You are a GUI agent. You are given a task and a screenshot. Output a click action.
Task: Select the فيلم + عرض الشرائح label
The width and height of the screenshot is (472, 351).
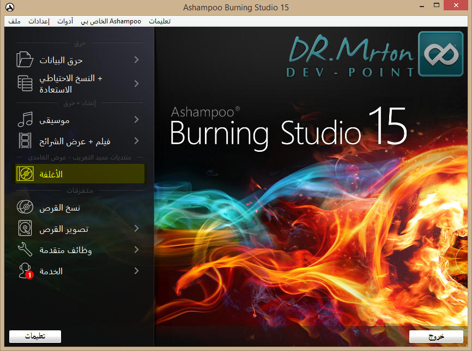click(75, 141)
